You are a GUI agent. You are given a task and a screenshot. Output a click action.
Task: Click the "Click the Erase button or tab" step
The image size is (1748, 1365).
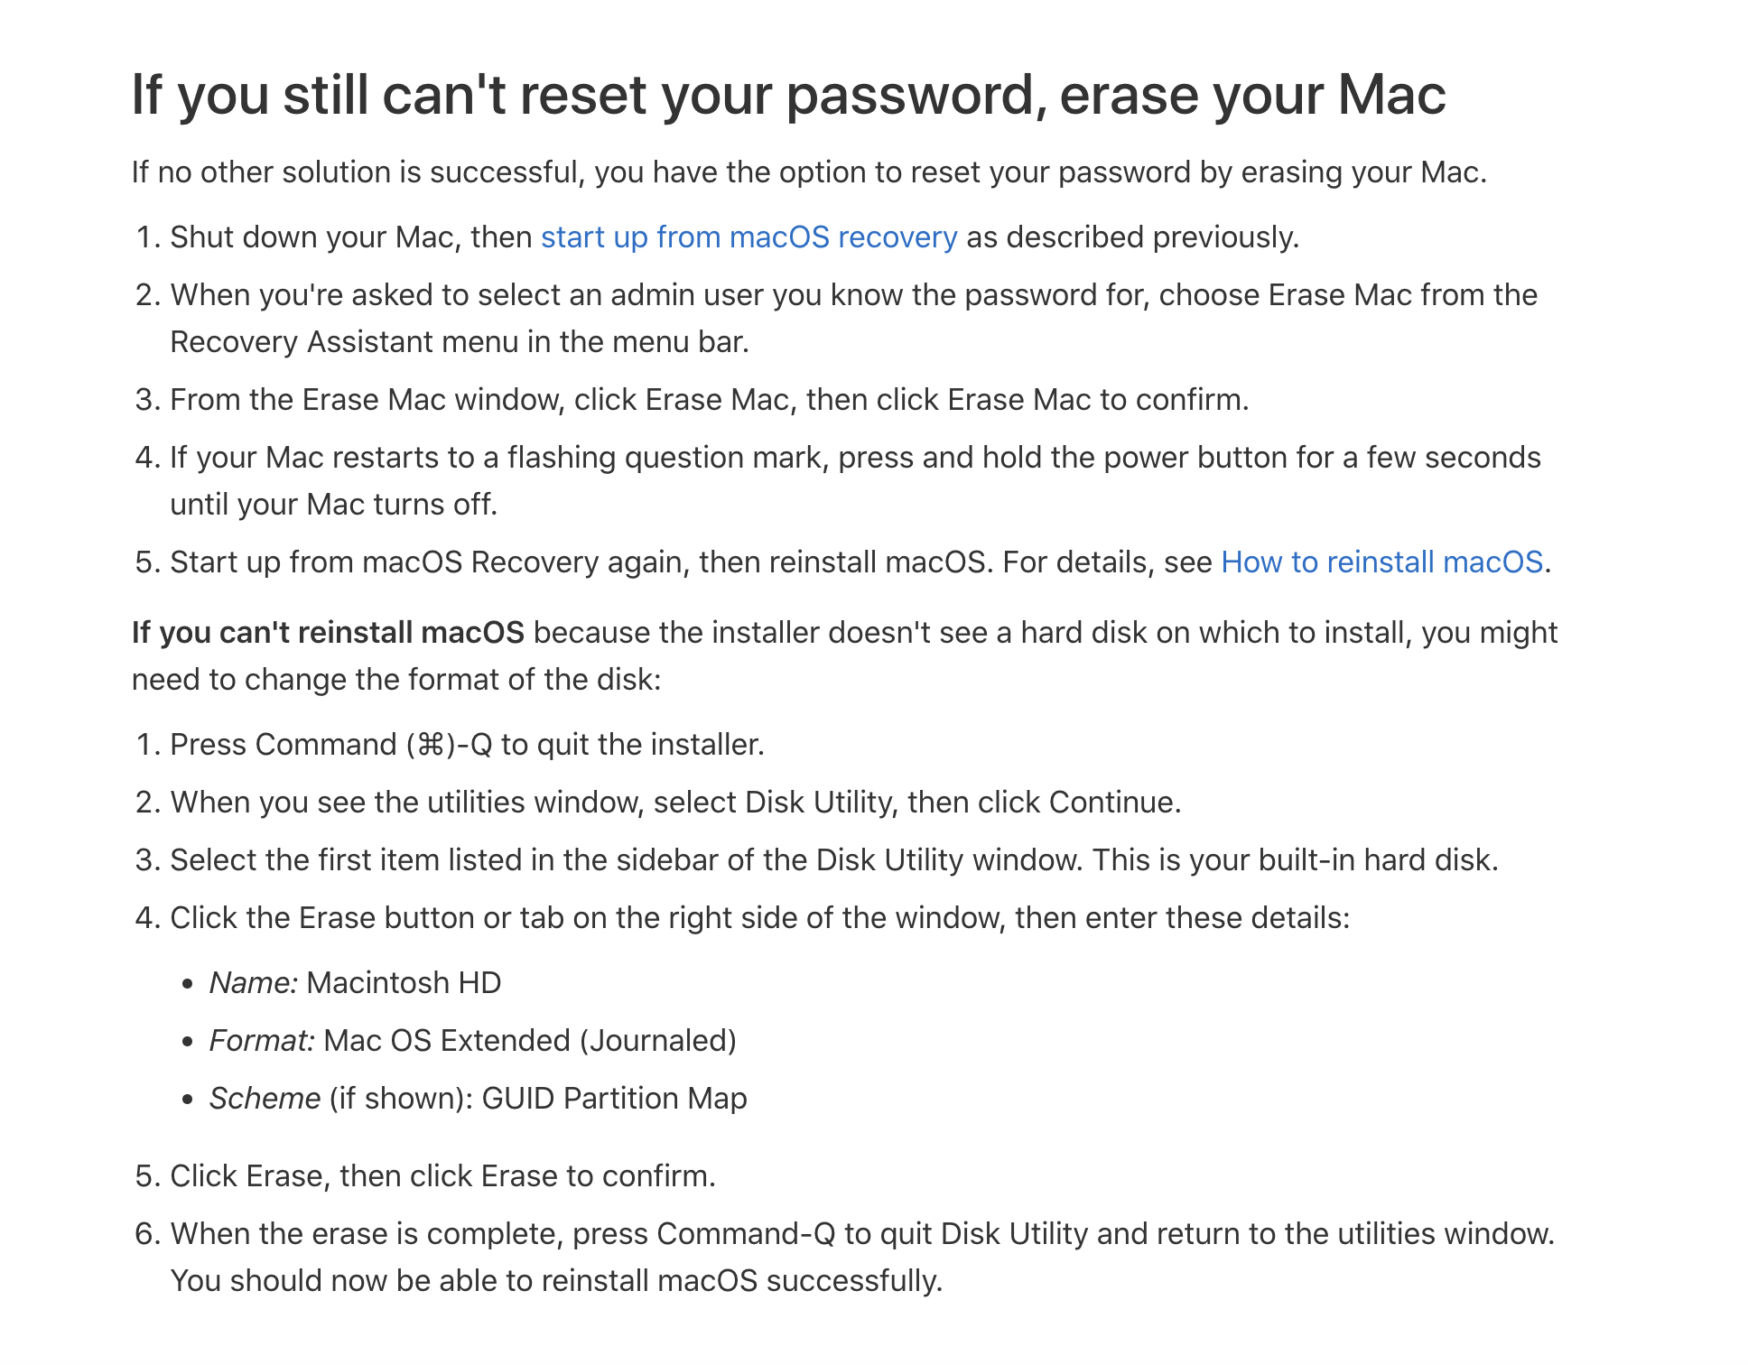pyautogui.click(x=759, y=917)
